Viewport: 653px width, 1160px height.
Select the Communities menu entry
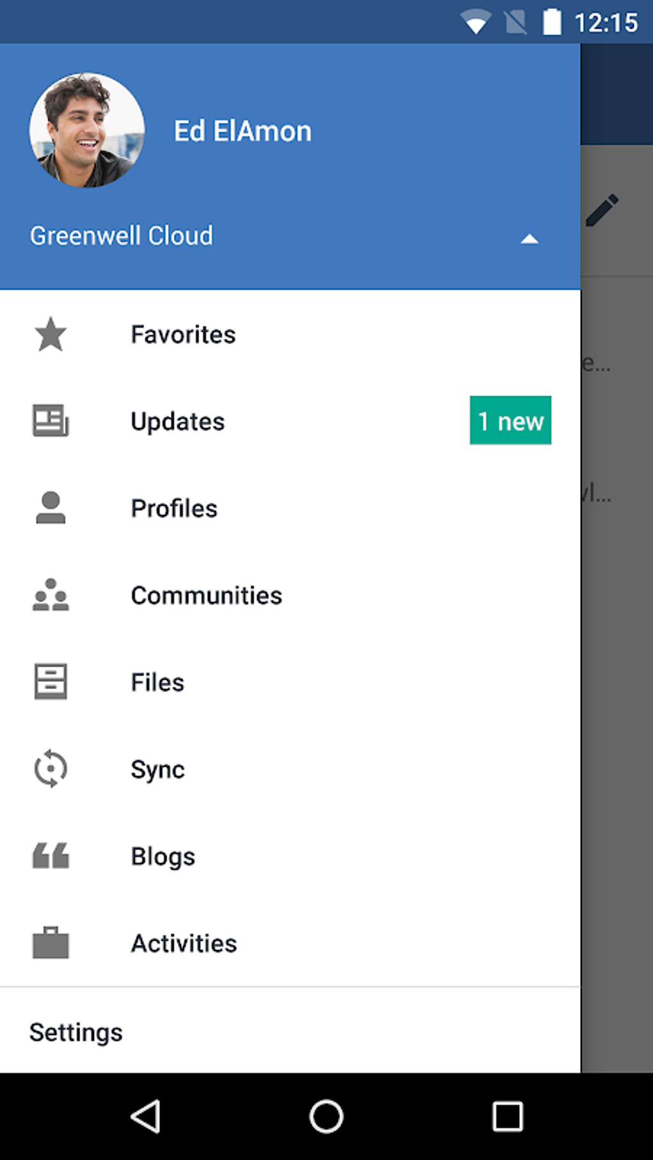[x=206, y=595]
